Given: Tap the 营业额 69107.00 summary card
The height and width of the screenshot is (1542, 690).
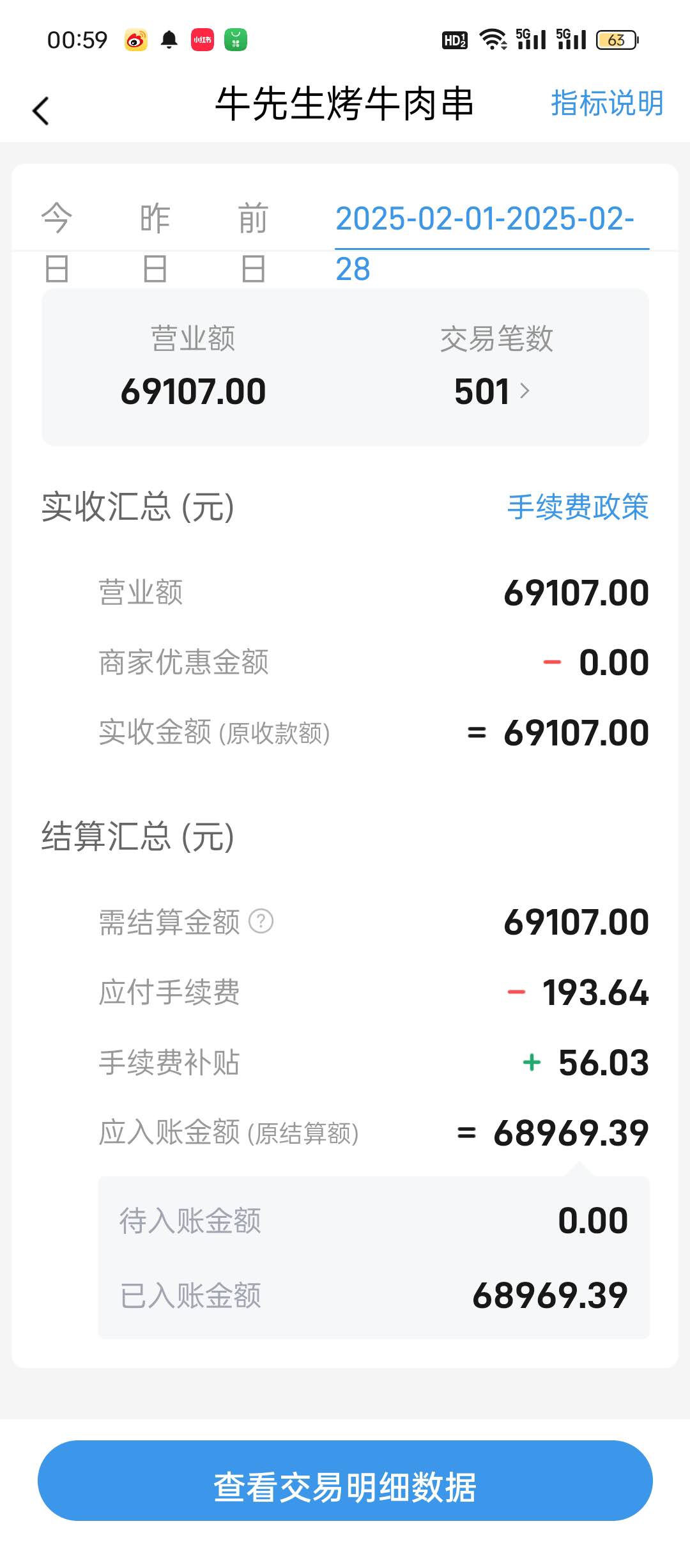Looking at the screenshot, I should pyautogui.click(x=193, y=367).
